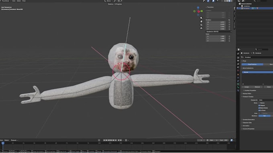Click the red X axis on the navigation gizmo
Screen dimensions: 273x153
[x=198, y=12]
